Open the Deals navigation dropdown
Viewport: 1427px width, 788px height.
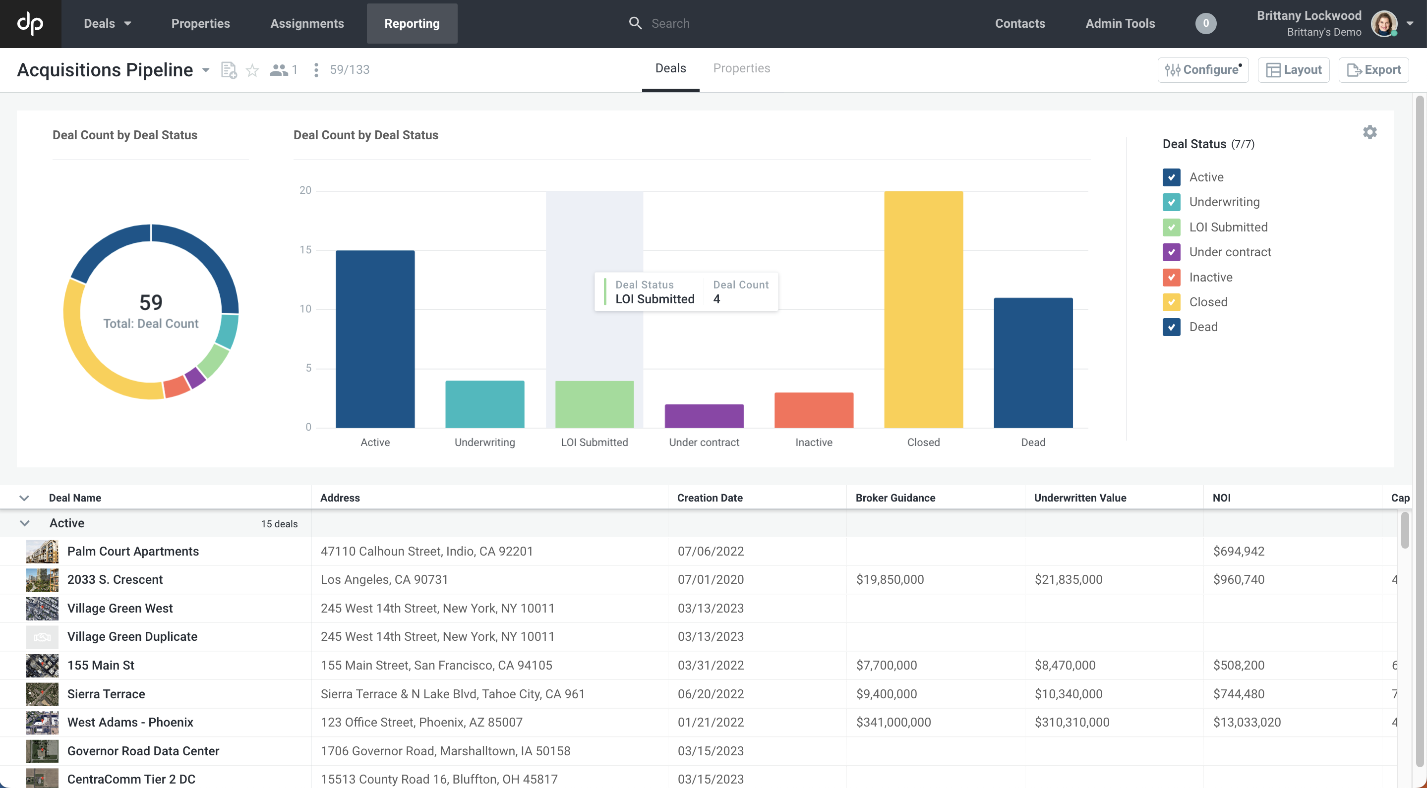click(x=107, y=23)
